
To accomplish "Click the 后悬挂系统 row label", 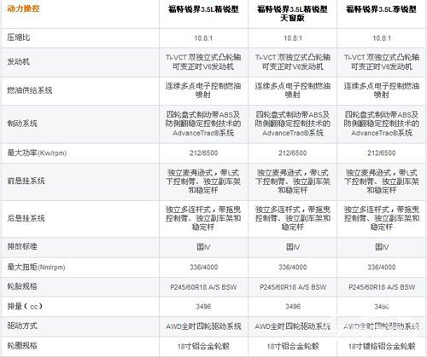I will [26, 218].
